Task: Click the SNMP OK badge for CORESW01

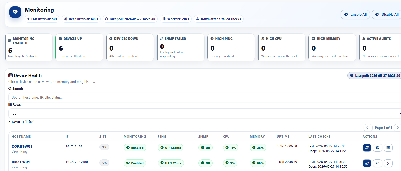Action: (x=206, y=148)
